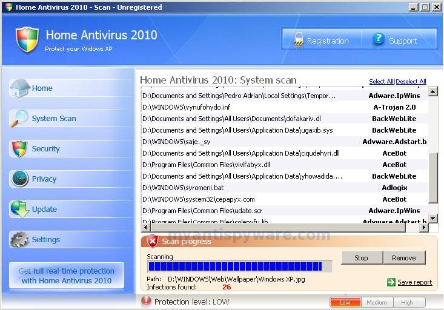
Task: Click the large shield logo in header
Action: [27, 39]
